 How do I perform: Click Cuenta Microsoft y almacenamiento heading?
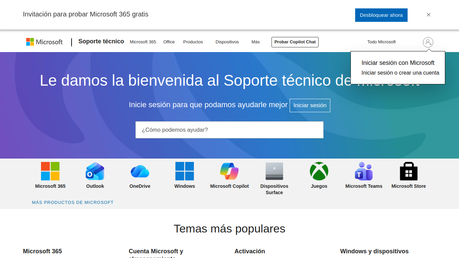point(156,253)
